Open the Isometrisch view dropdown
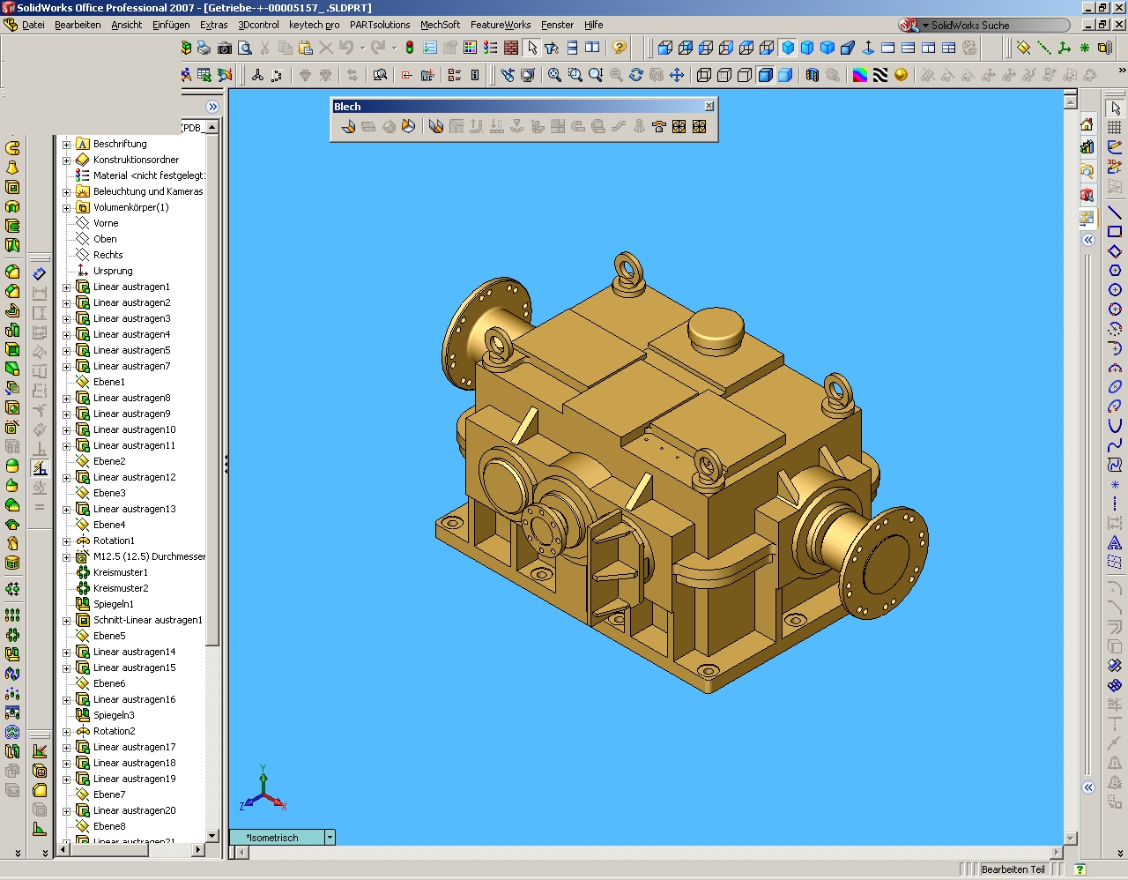The width and height of the screenshot is (1128, 880). click(x=330, y=838)
